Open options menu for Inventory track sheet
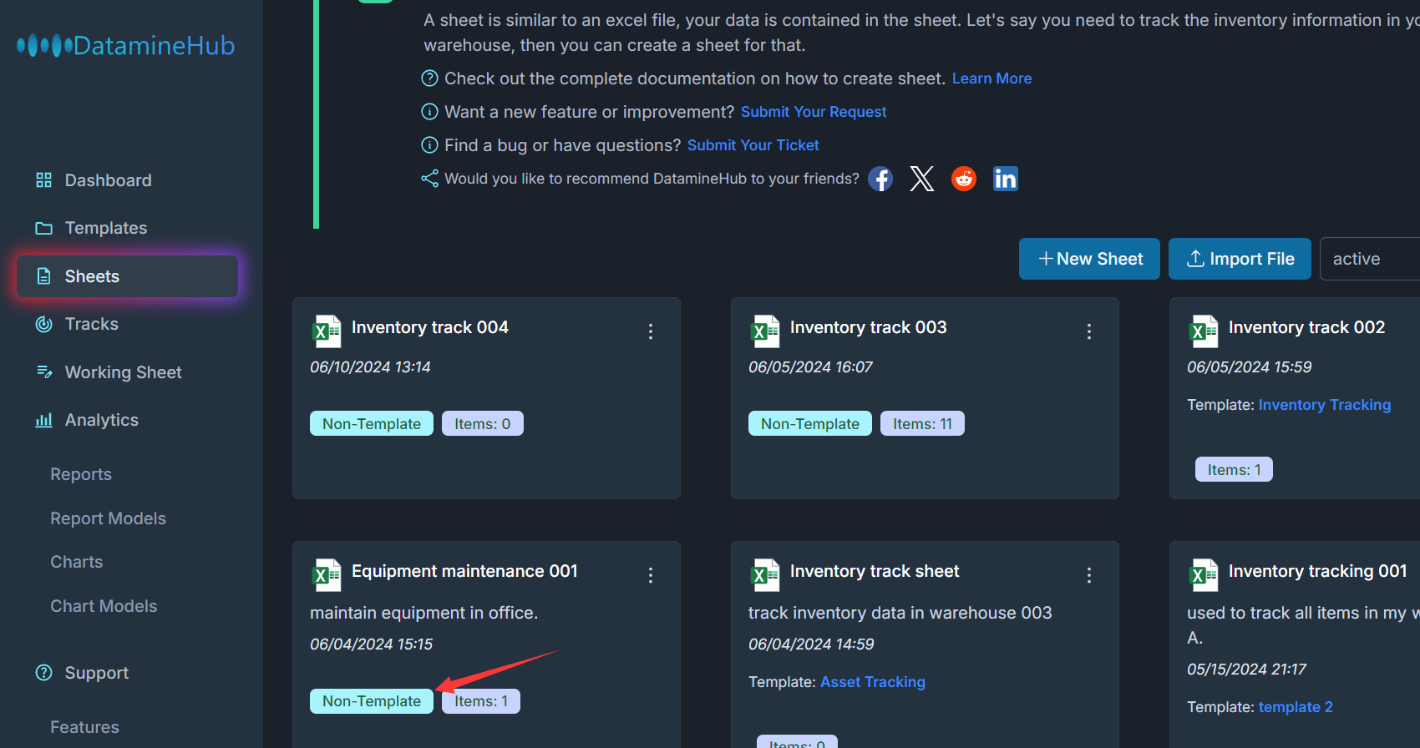Viewport: 1420px width, 748px height. [1089, 575]
